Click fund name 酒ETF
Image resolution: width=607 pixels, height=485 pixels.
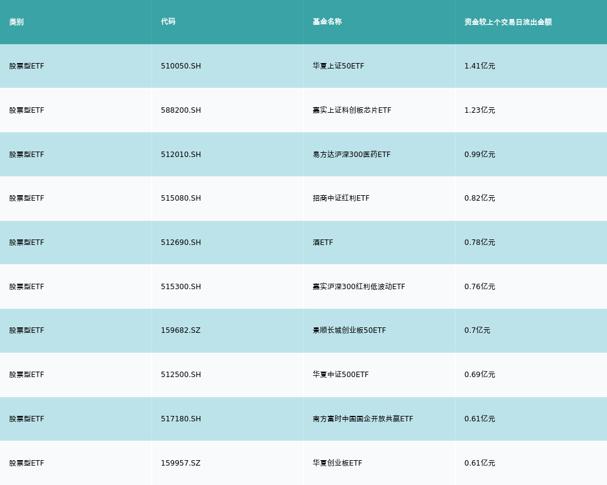[x=323, y=242]
